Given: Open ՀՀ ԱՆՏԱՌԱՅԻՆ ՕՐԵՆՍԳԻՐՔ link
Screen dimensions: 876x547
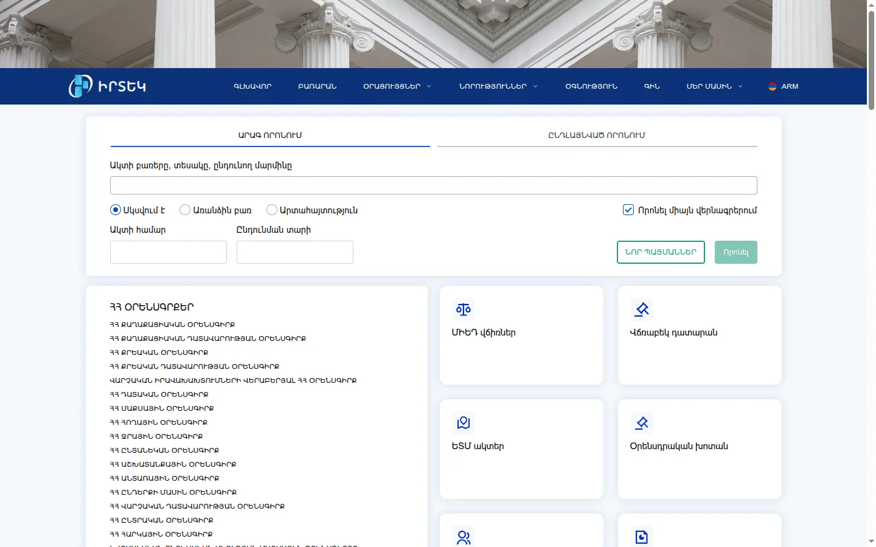Looking at the screenshot, I should click(164, 478).
